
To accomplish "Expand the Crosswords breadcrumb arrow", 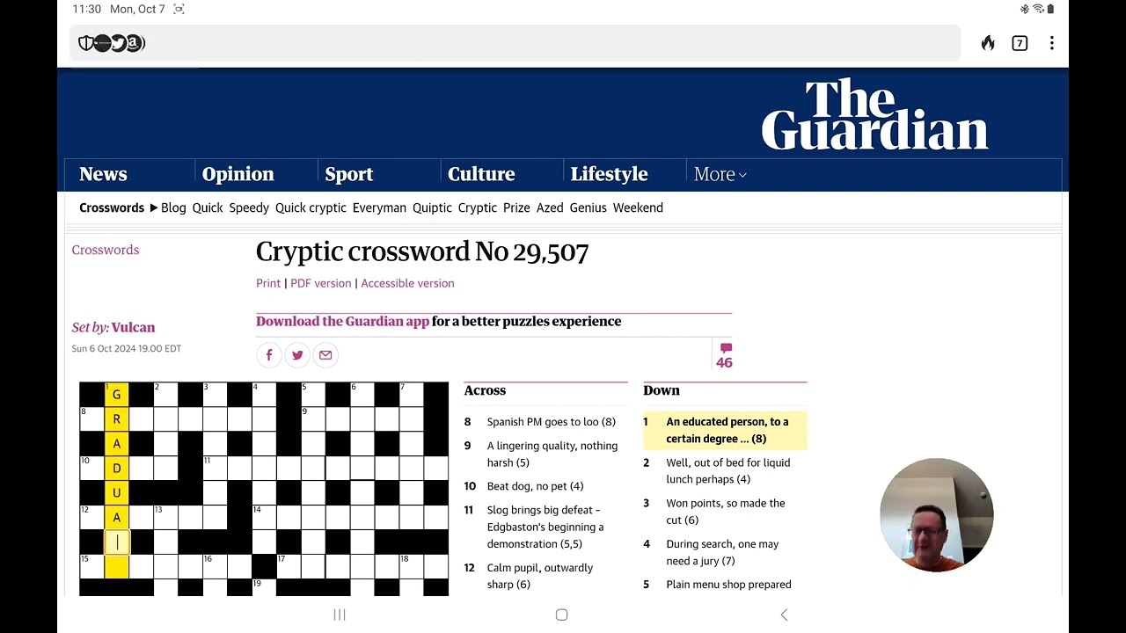I will [155, 207].
